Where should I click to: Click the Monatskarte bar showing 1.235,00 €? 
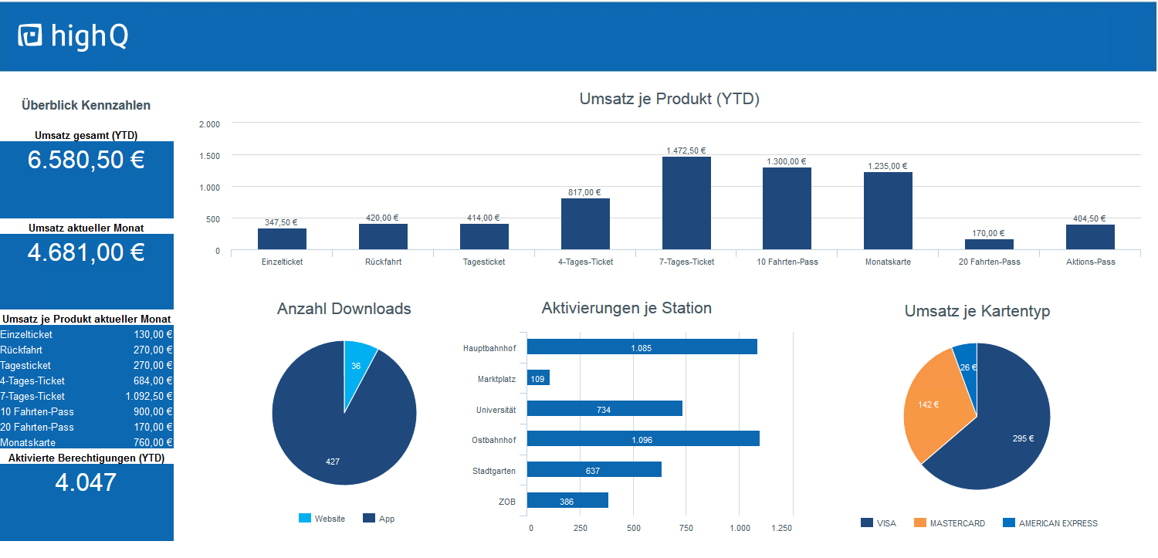click(888, 210)
